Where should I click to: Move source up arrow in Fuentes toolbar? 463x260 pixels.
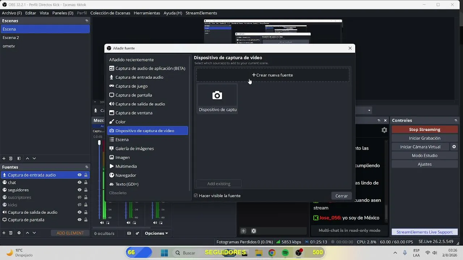click(27, 233)
